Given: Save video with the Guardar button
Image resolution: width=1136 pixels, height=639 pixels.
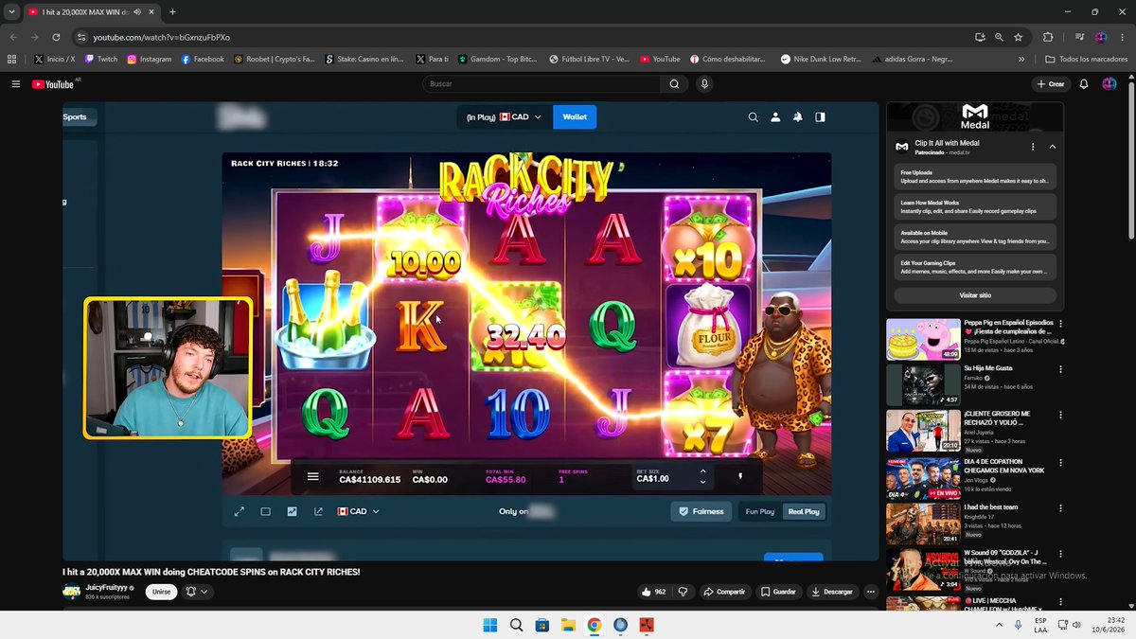Looking at the screenshot, I should click(778, 592).
